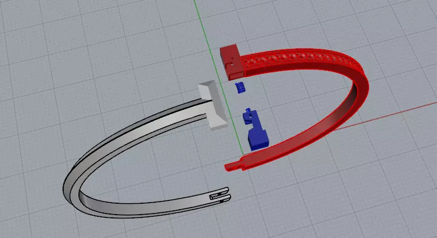
Task: Select the grey T-shaped clasp head
Action: tap(213, 105)
